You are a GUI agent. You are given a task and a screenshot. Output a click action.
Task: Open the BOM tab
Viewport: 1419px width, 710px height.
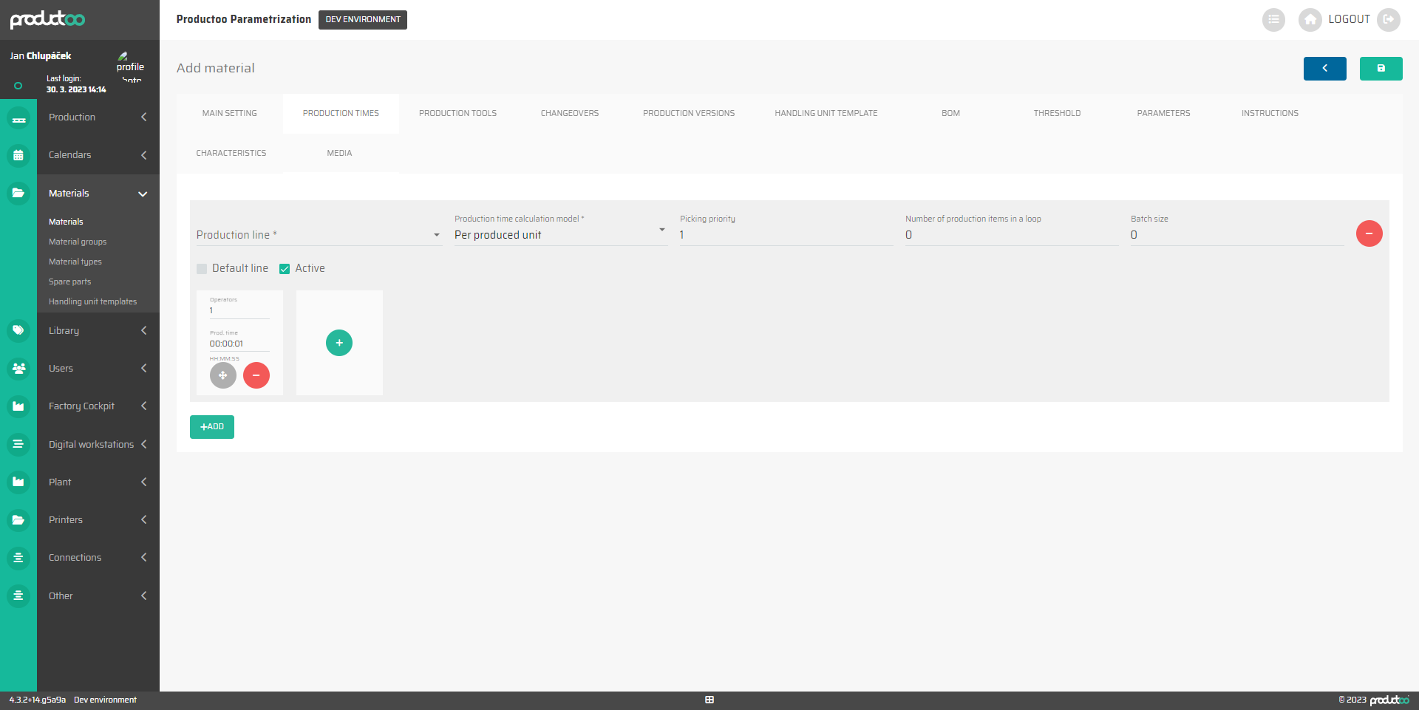[x=950, y=113]
